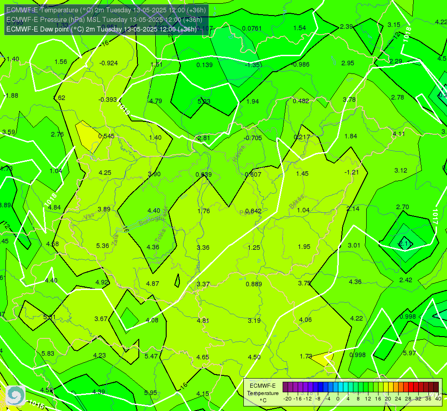The width and height of the screenshot is (447, 411).
Task: Click the cyan 0 degree legend swatch
Action: 340,387
